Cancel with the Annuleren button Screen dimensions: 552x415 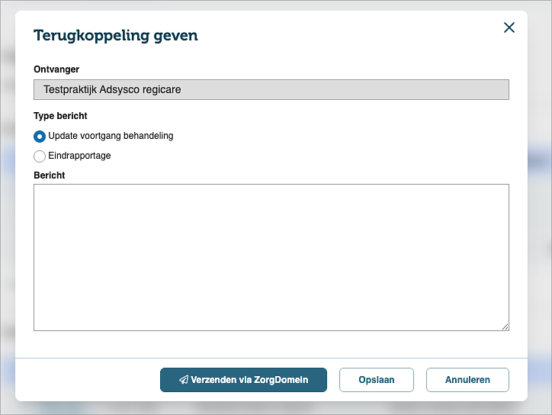point(467,380)
